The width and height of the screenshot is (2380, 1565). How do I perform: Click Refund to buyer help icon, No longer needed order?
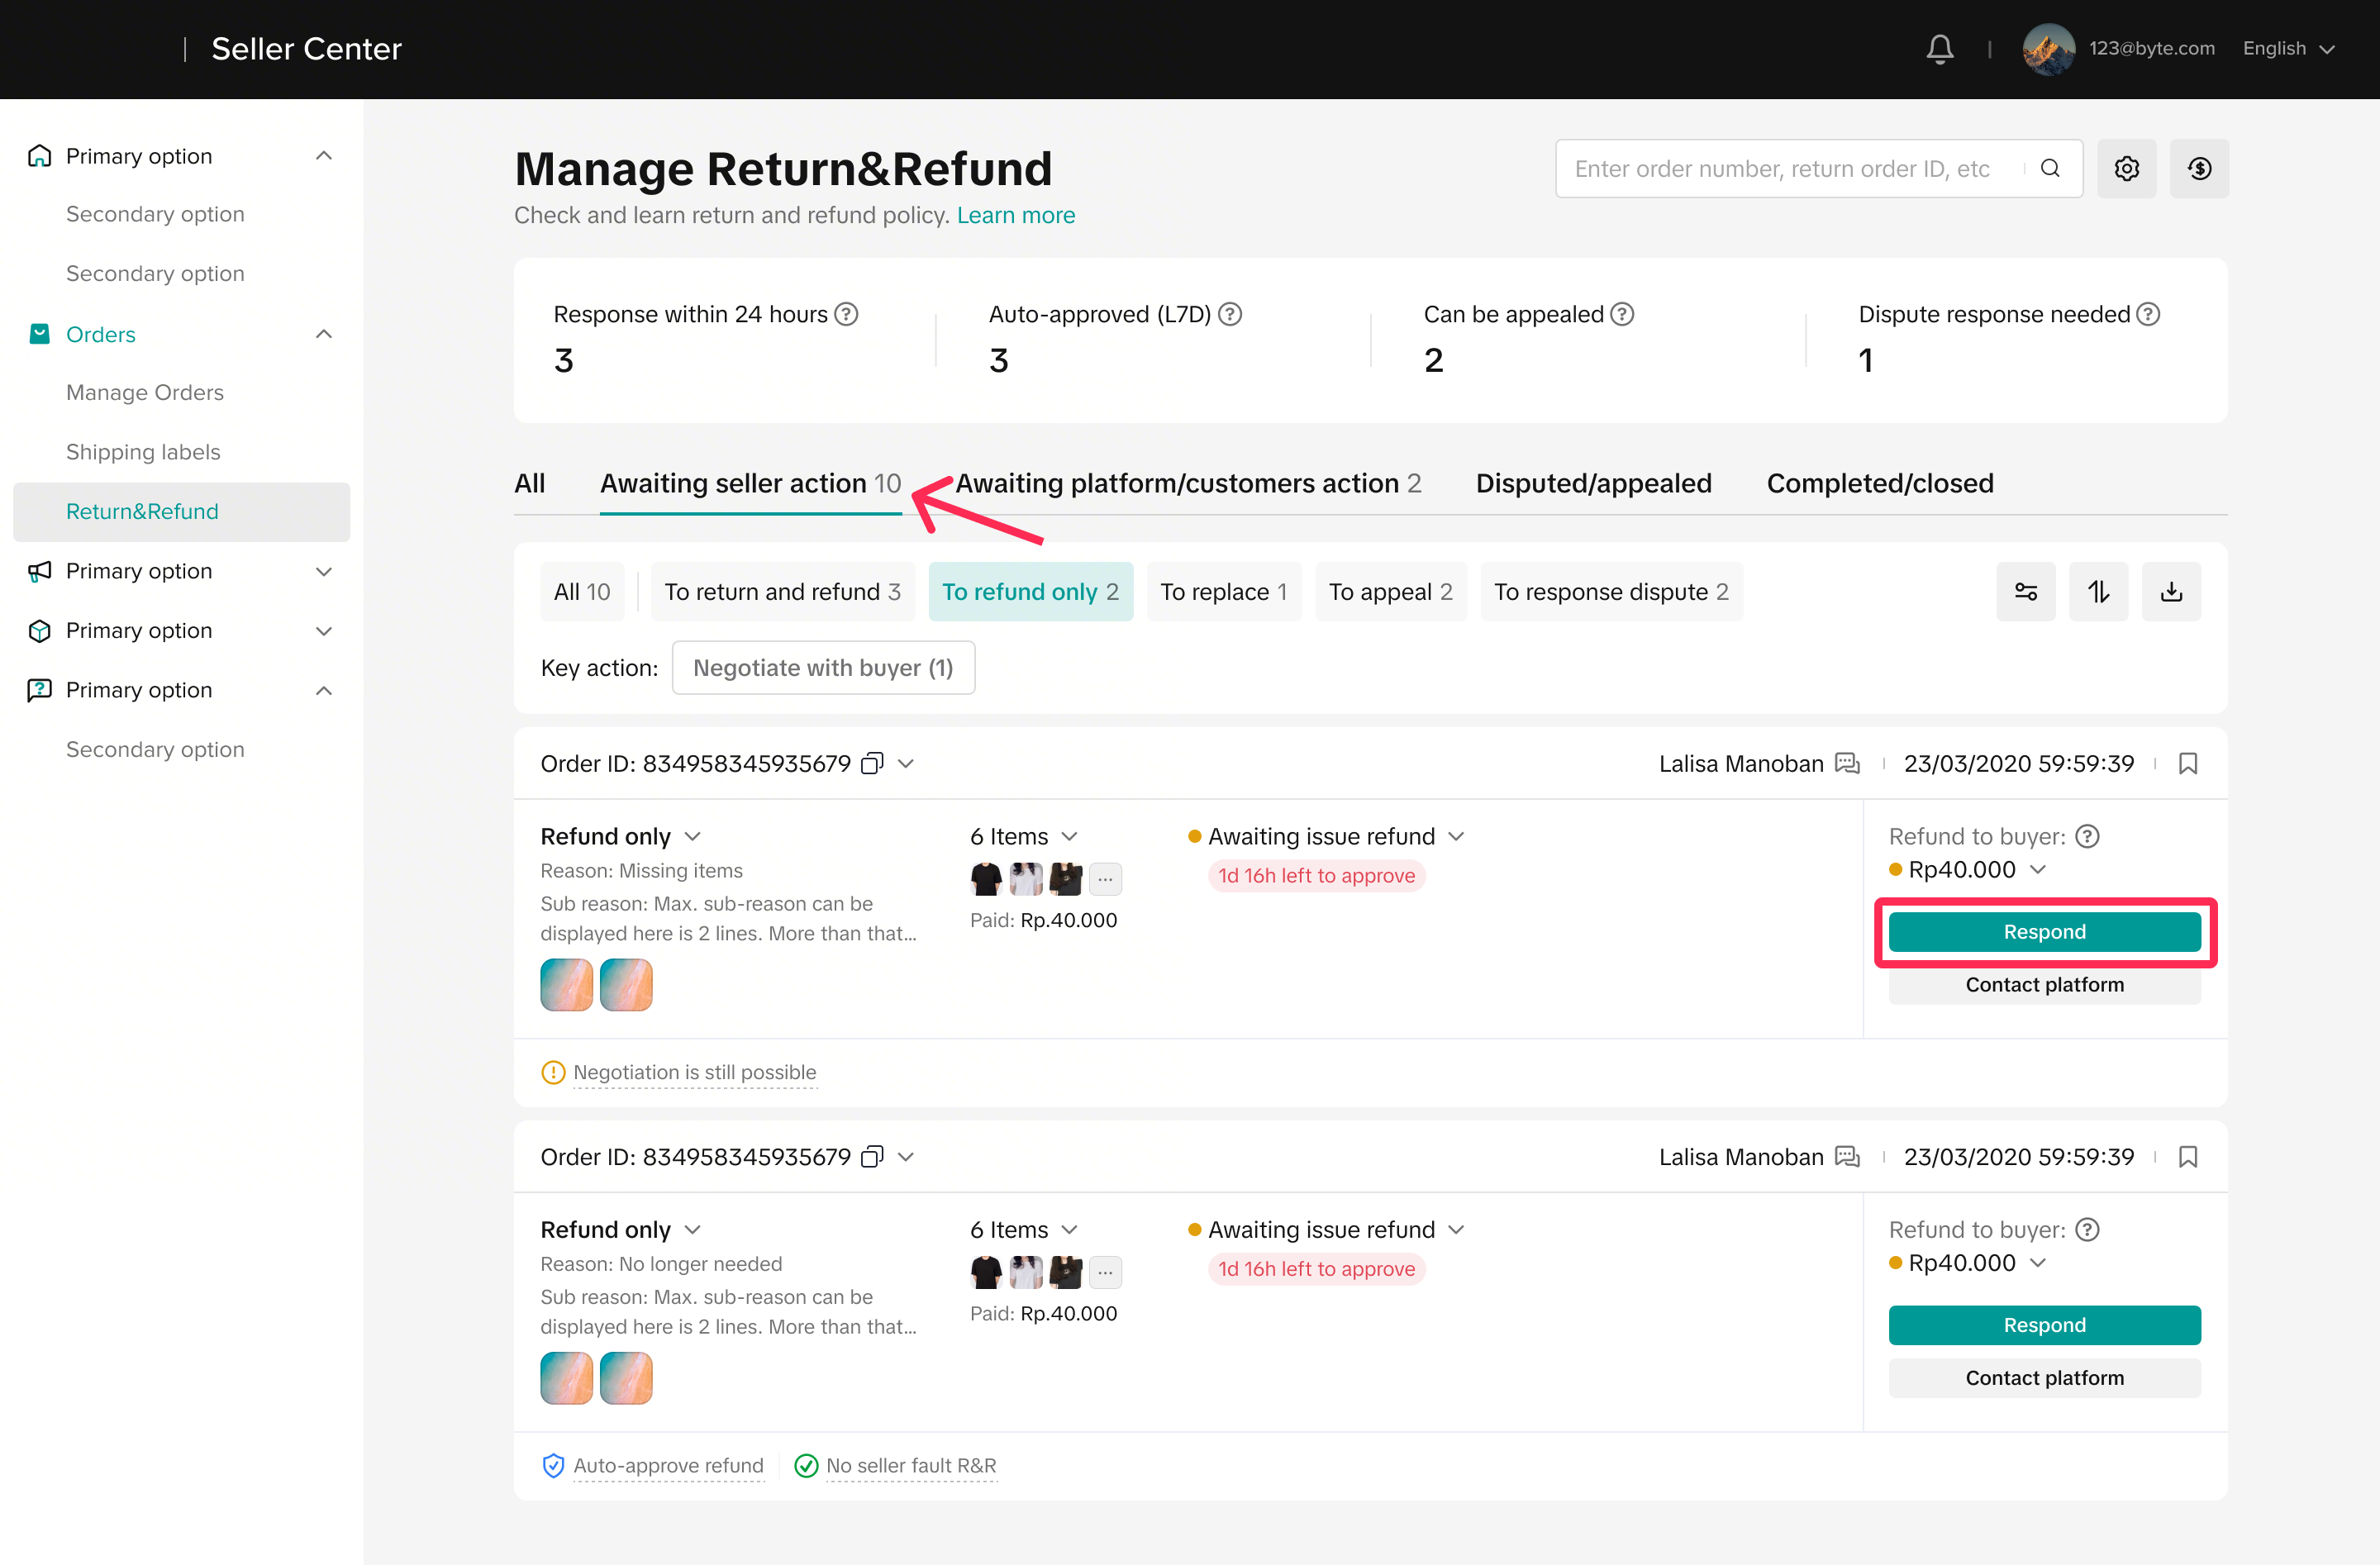tap(2087, 1230)
